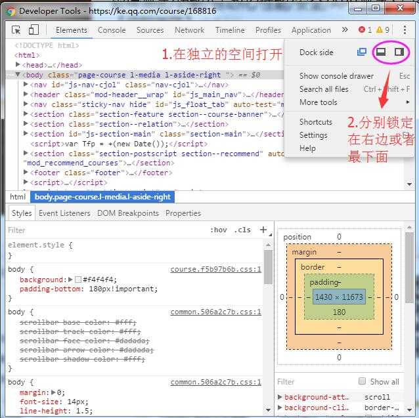Open the Sources tab

coord(150,30)
